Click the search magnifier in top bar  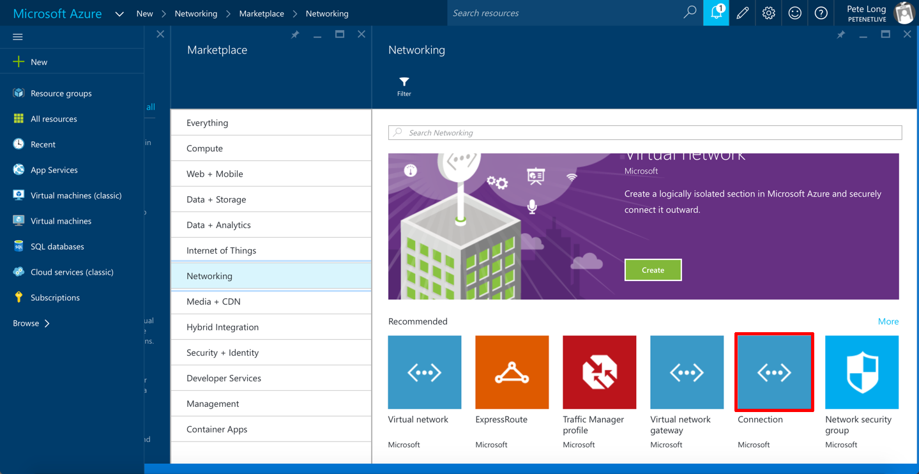coord(690,12)
